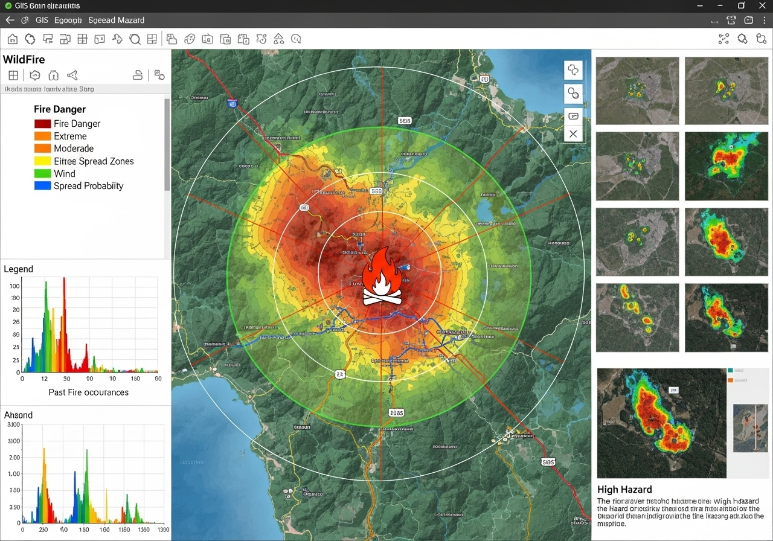Open the Spread Hazard menu item
This screenshot has width=773, height=541.
(116, 20)
